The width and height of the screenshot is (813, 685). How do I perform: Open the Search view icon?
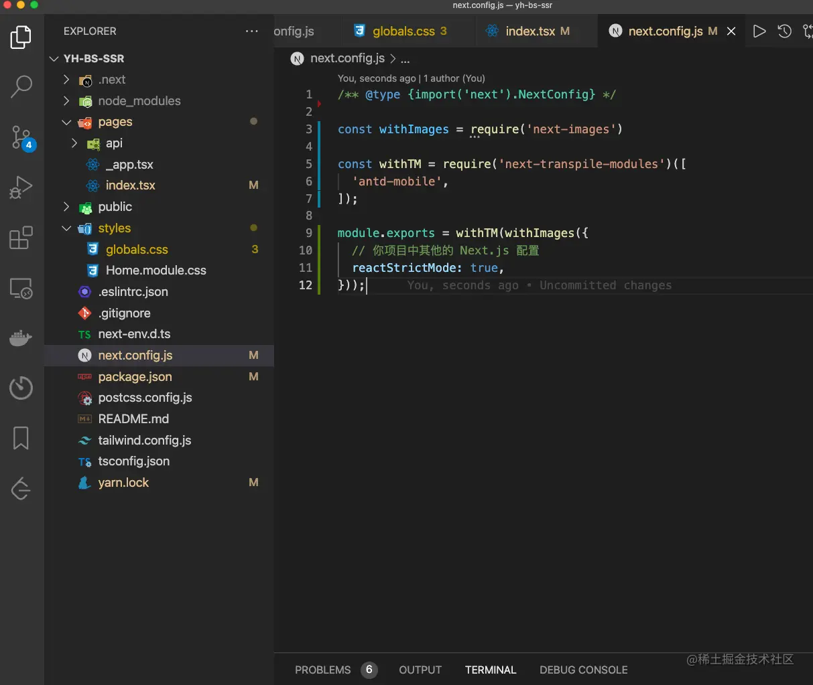[x=20, y=87]
